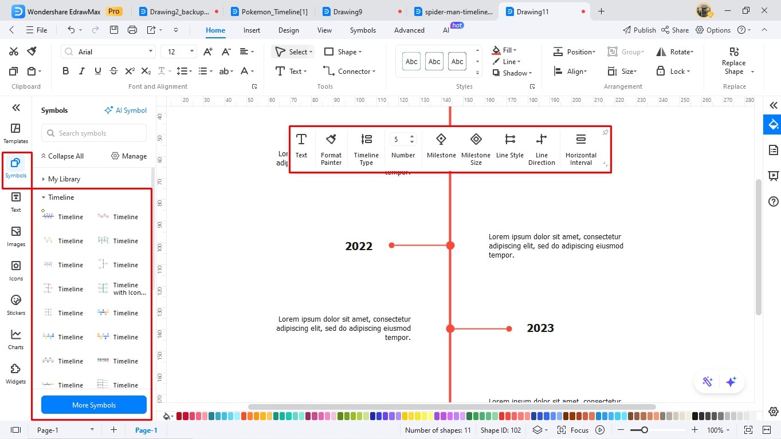Viewport: 781px width, 439px height.
Task: Open the help icon on right panel
Action: tap(774, 201)
